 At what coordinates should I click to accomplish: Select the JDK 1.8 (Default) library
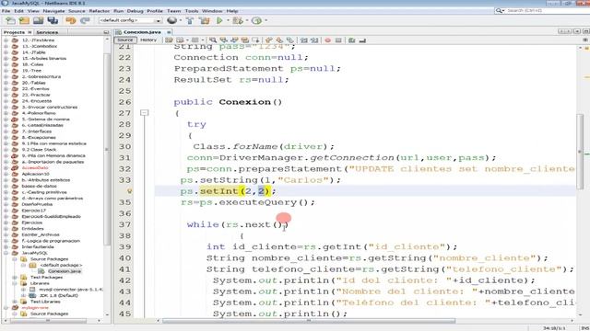59,295
